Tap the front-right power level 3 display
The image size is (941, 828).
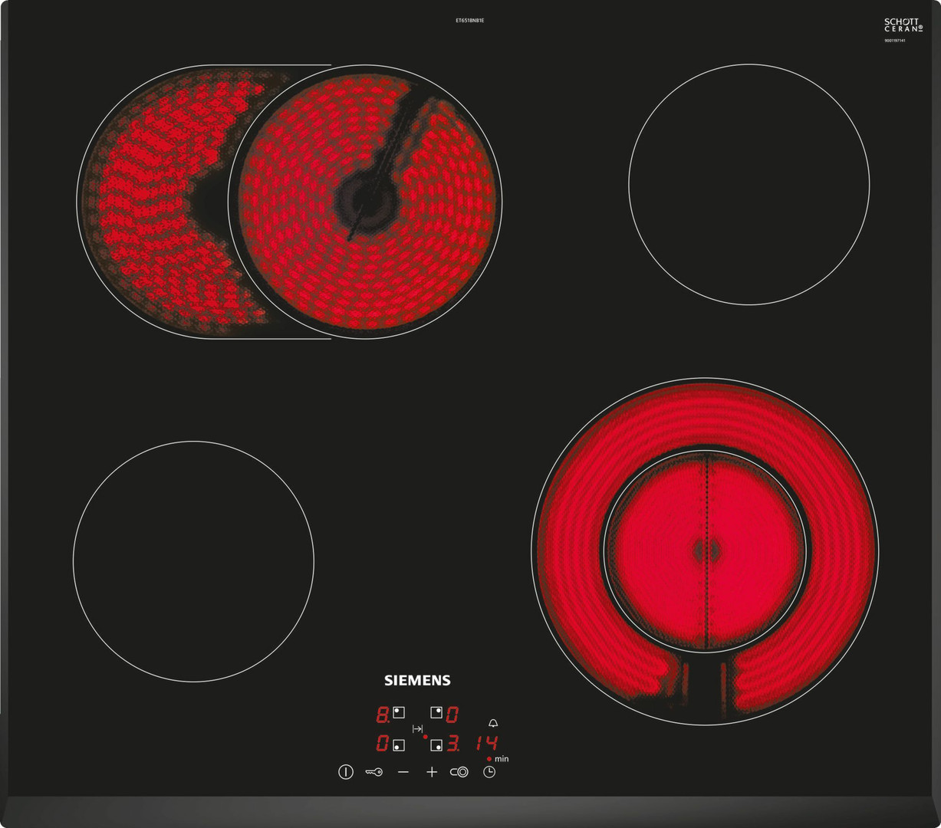453,744
